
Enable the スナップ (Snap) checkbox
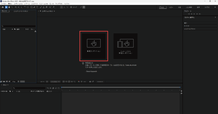coord(71,7)
